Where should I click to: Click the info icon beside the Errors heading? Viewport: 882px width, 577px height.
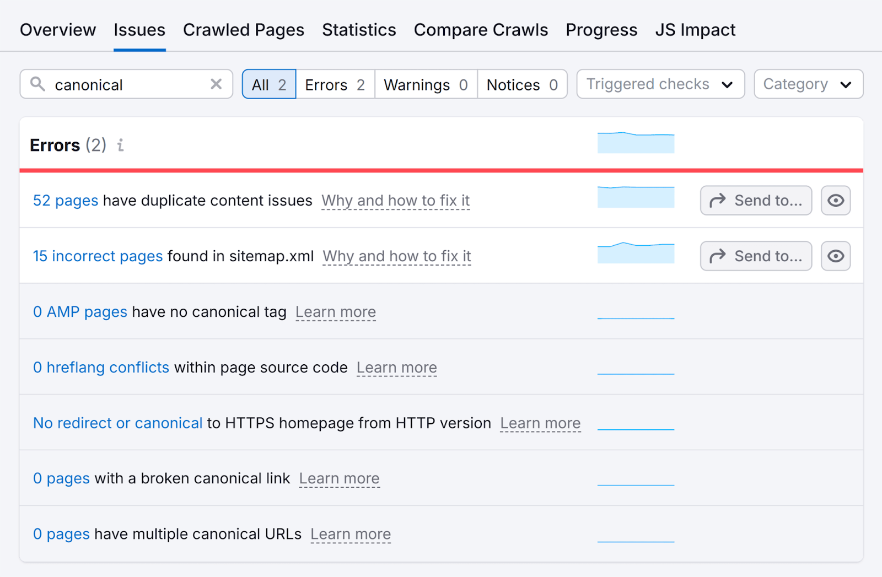click(x=120, y=145)
